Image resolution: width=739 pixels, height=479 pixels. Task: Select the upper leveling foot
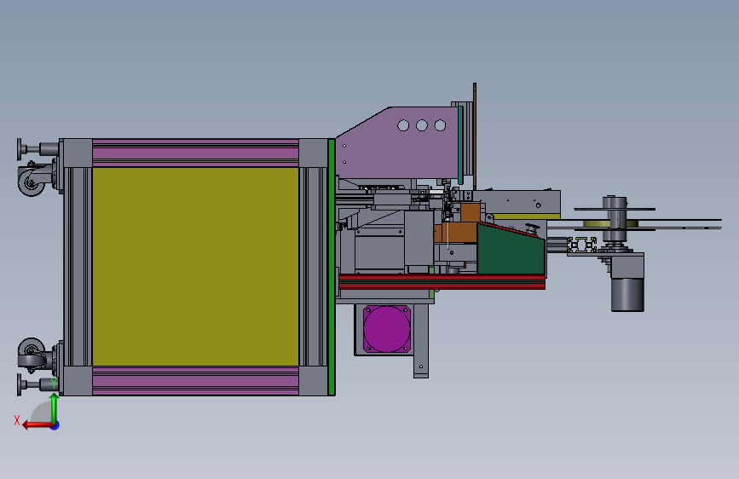pos(38,149)
